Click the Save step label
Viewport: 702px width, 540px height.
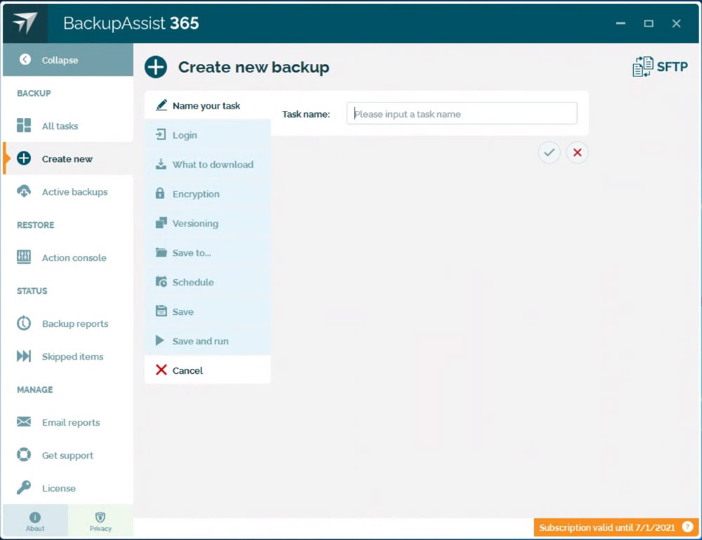click(183, 312)
